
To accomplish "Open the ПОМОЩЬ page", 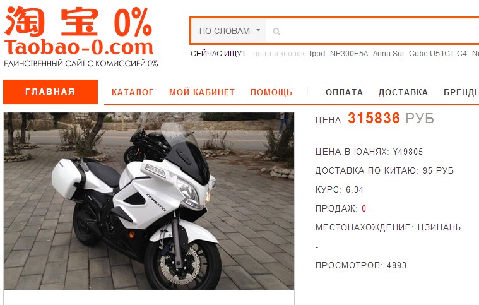I will [x=271, y=92].
